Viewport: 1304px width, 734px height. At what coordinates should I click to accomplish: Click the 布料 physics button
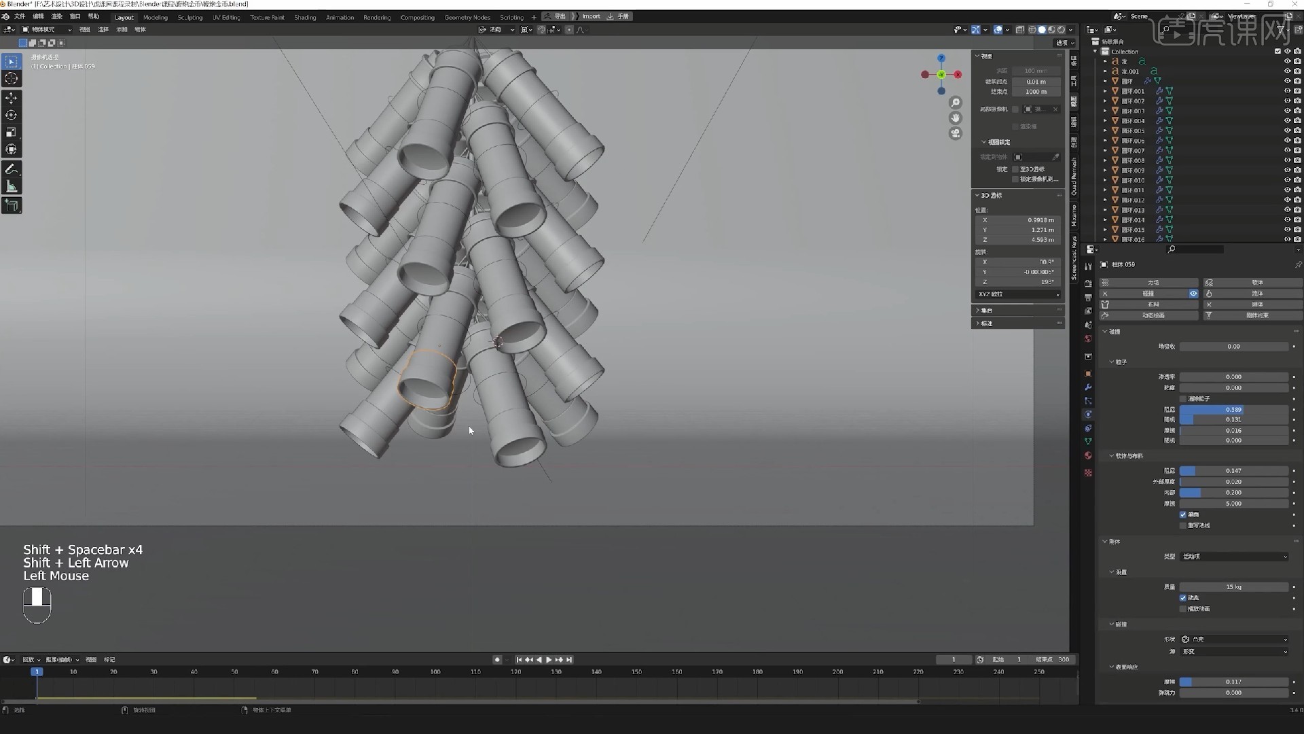(1149, 304)
